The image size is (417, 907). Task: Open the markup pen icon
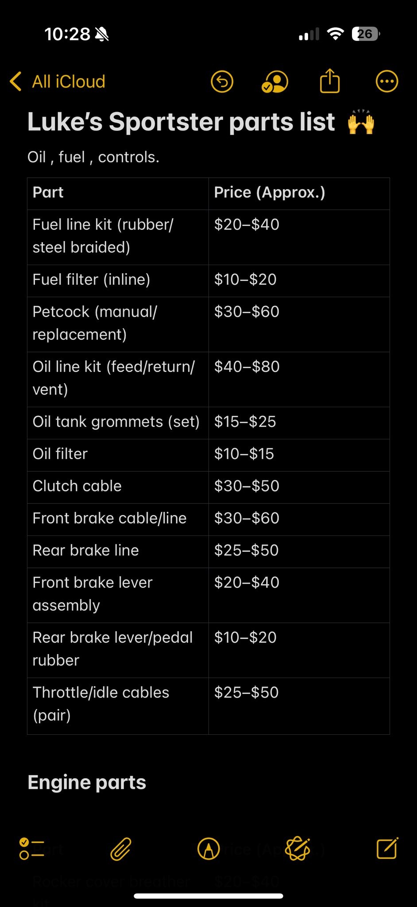coord(208,849)
